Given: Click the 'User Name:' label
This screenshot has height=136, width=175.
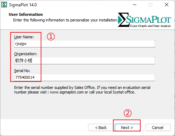Looking at the screenshot, I should pos(24,37).
